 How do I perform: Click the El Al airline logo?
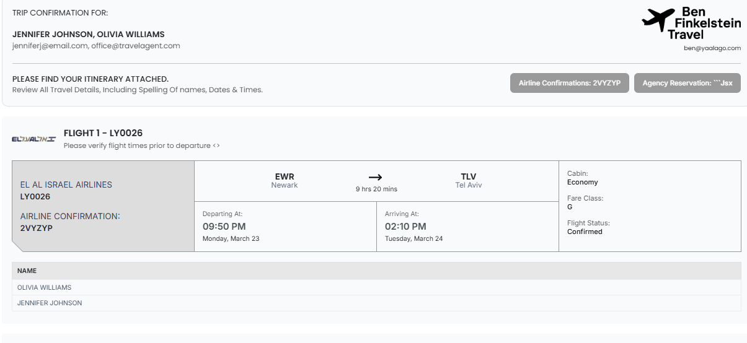click(x=34, y=139)
